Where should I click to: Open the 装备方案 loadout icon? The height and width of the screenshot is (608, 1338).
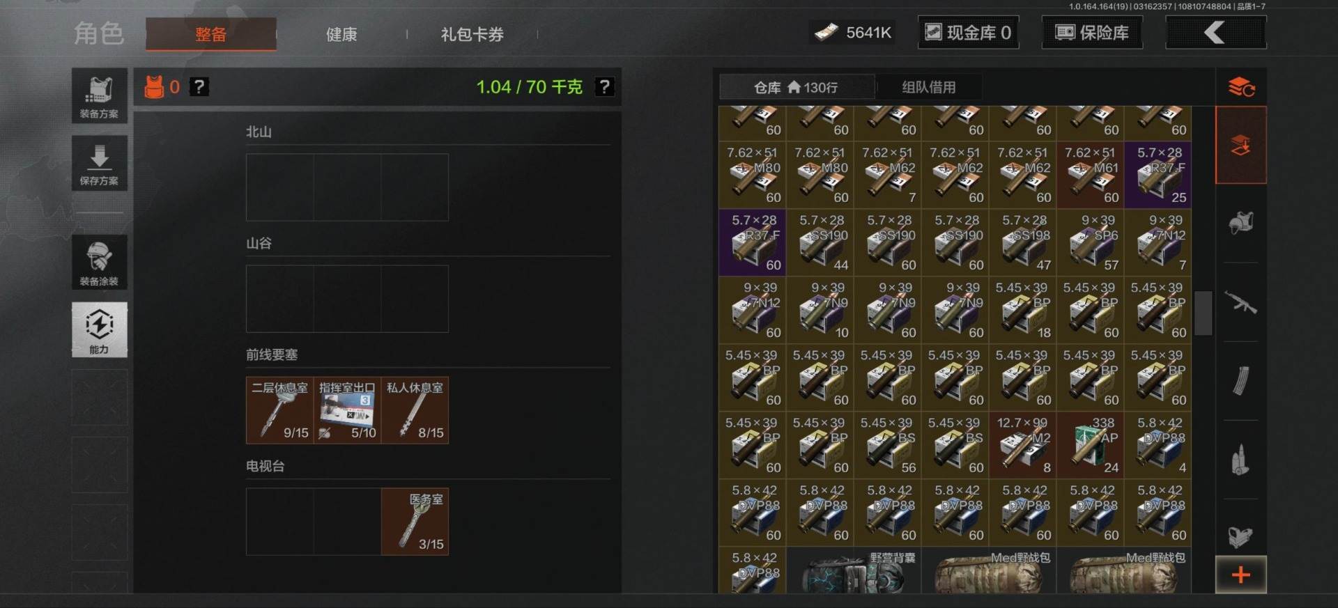(99, 95)
